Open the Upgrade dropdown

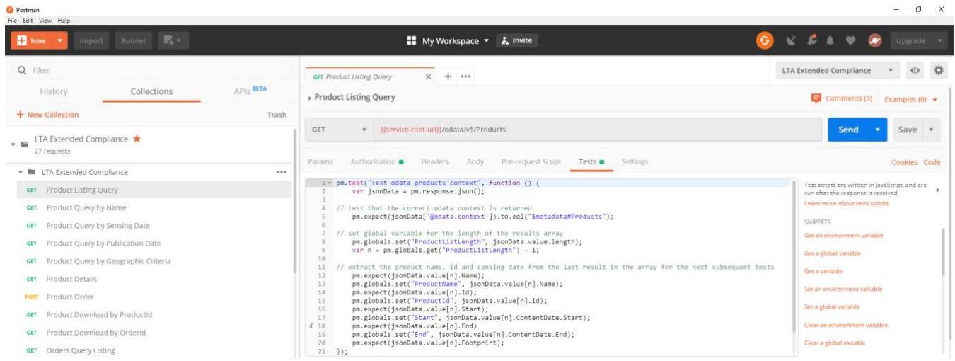(x=941, y=41)
